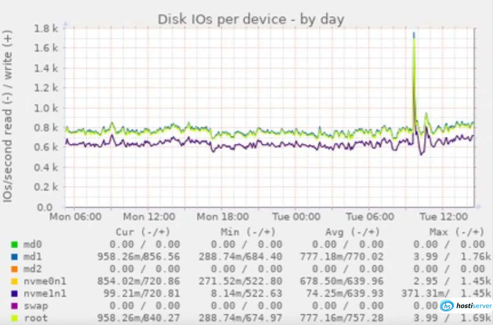Click the '1.8 k' y-axis label
This screenshot has height=325, width=493.
click(x=46, y=29)
